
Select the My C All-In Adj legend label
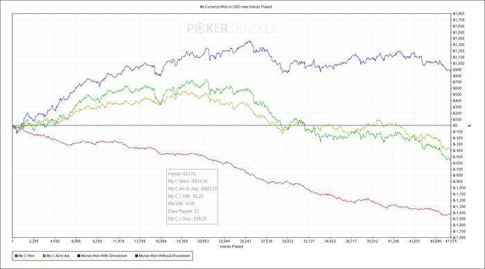pyautogui.click(x=58, y=256)
